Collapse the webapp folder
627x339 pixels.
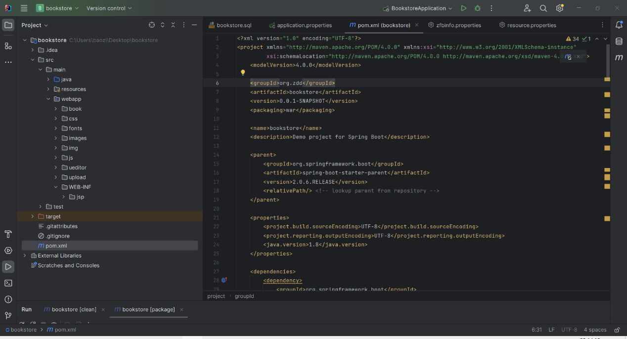(48, 99)
